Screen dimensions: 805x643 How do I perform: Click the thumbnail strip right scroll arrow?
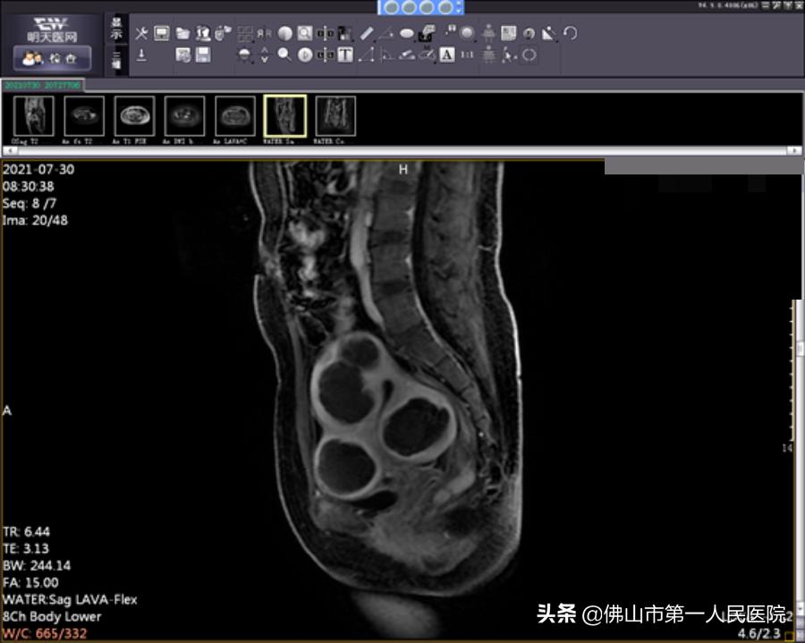coord(794,150)
